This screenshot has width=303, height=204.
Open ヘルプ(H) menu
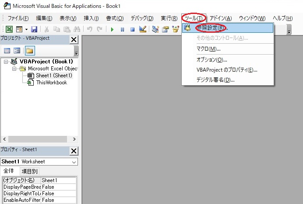click(283, 18)
